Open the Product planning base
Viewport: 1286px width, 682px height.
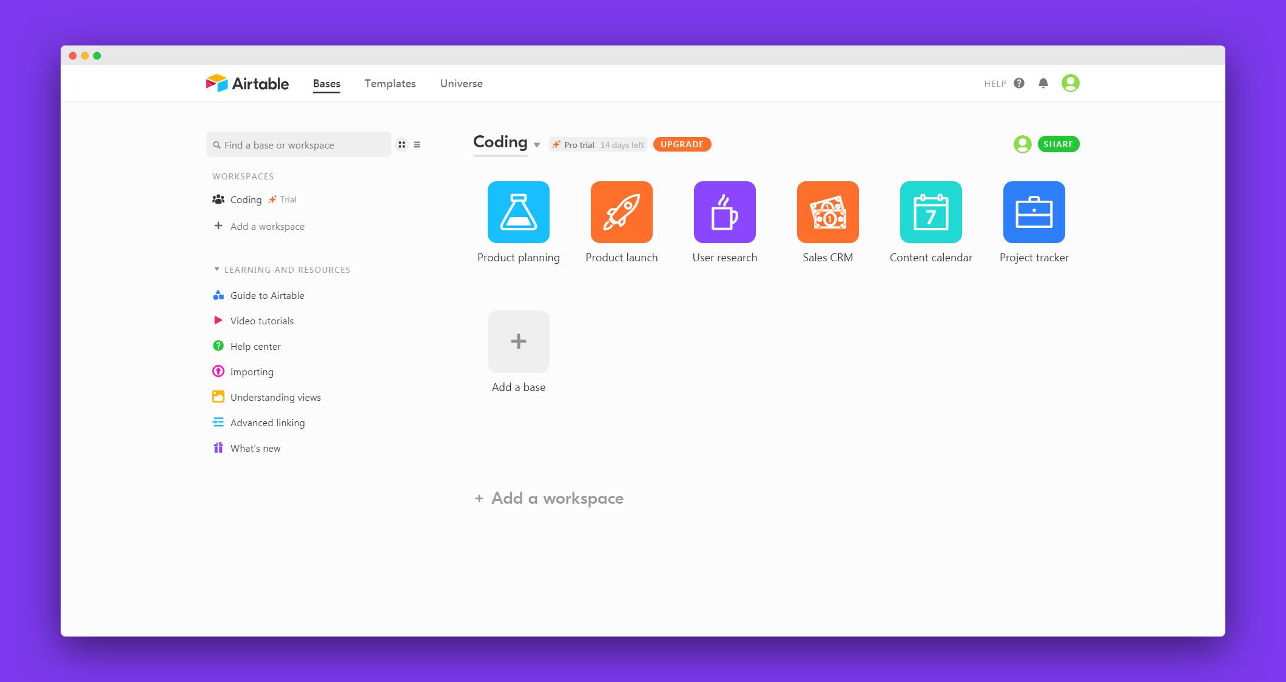518,212
